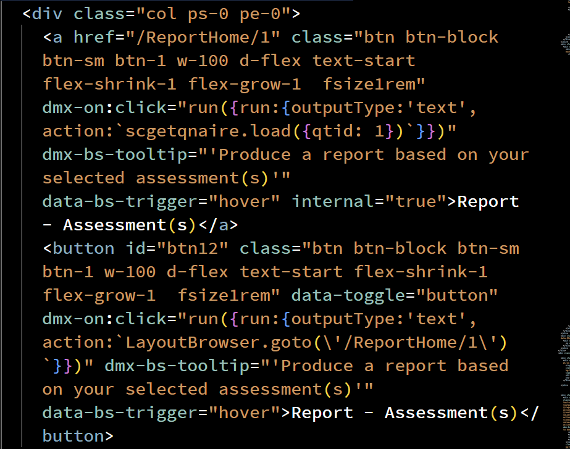Click the anchor tag's opening "a" name
The width and height of the screenshot is (570, 449).
58,37
